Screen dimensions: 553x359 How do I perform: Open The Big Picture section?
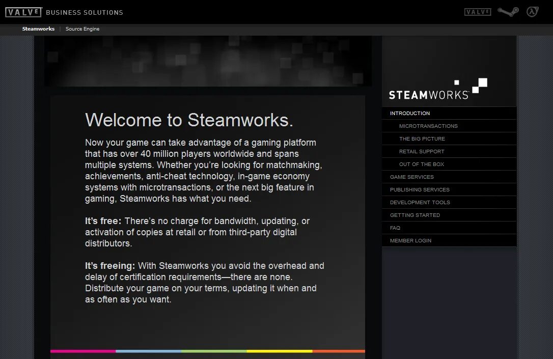tap(449, 139)
